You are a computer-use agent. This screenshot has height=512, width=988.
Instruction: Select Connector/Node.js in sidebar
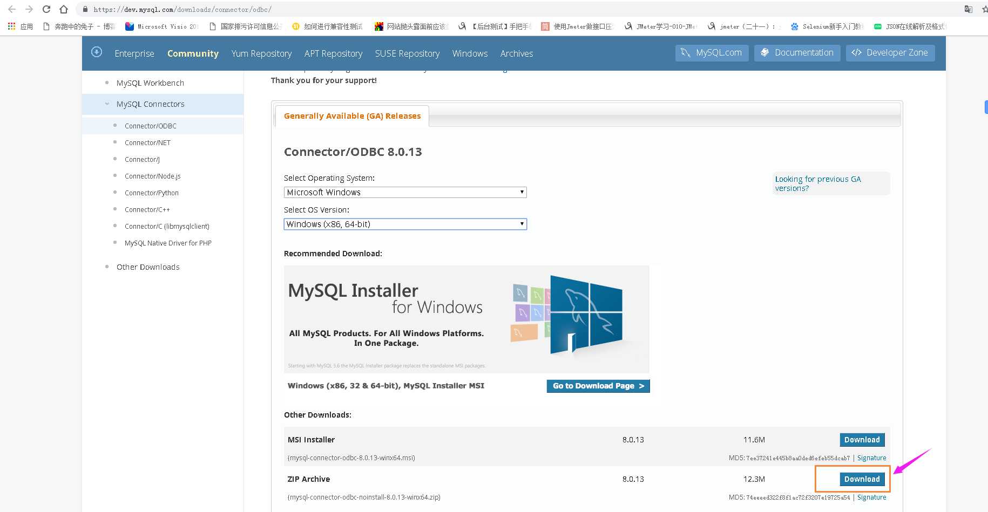(153, 176)
